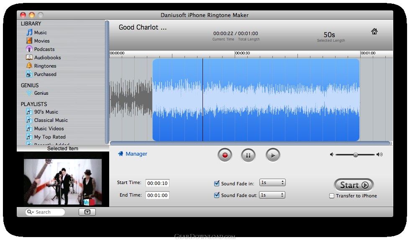This screenshot has height=240, width=410.
Task: Click the Good Charlot song title
Action: (x=143, y=28)
